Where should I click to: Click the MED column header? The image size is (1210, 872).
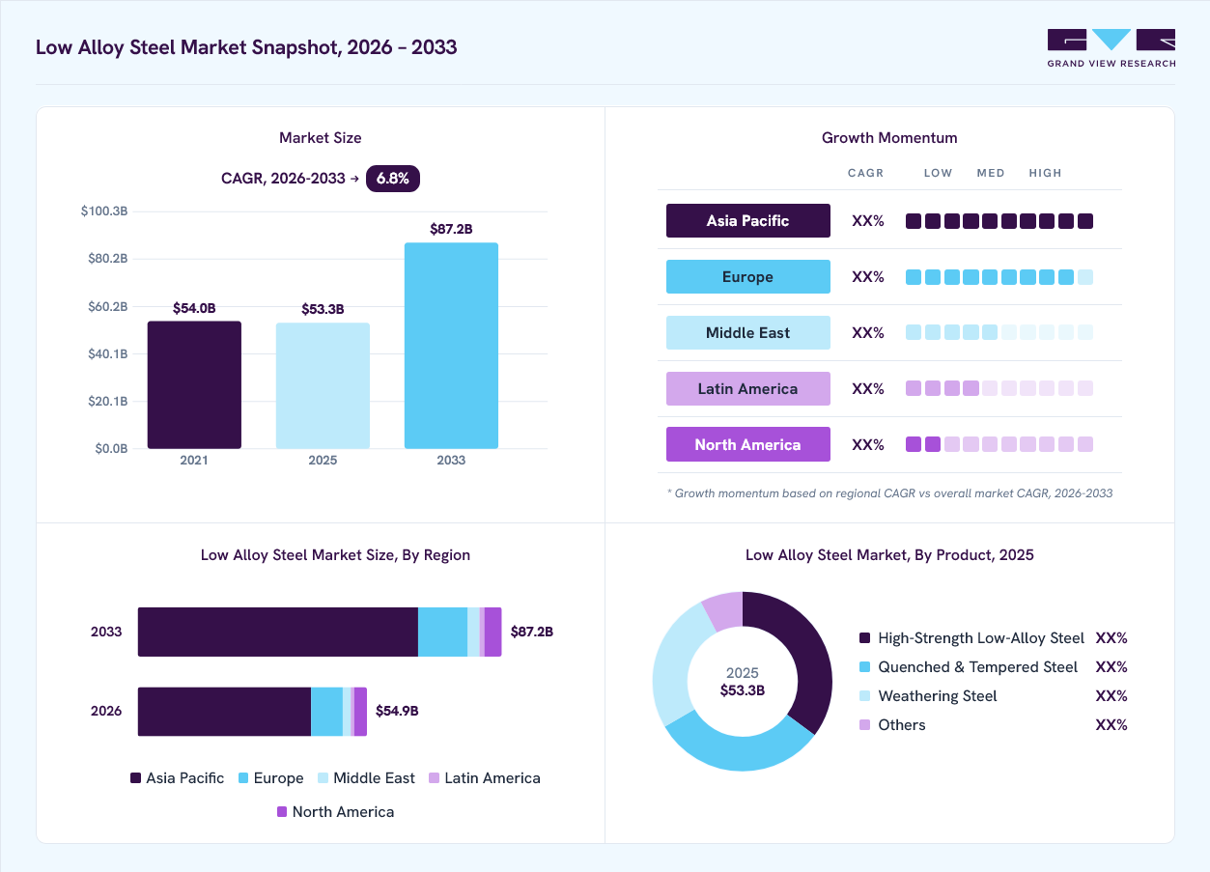991,173
